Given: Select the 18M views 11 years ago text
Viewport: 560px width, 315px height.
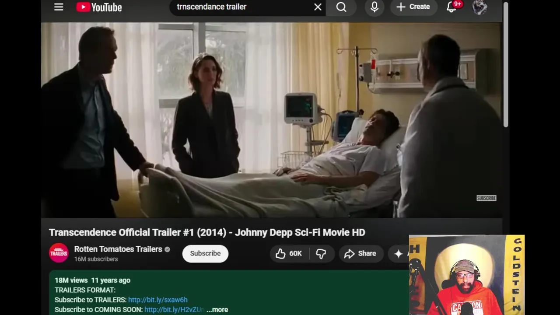Looking at the screenshot, I should (92, 280).
